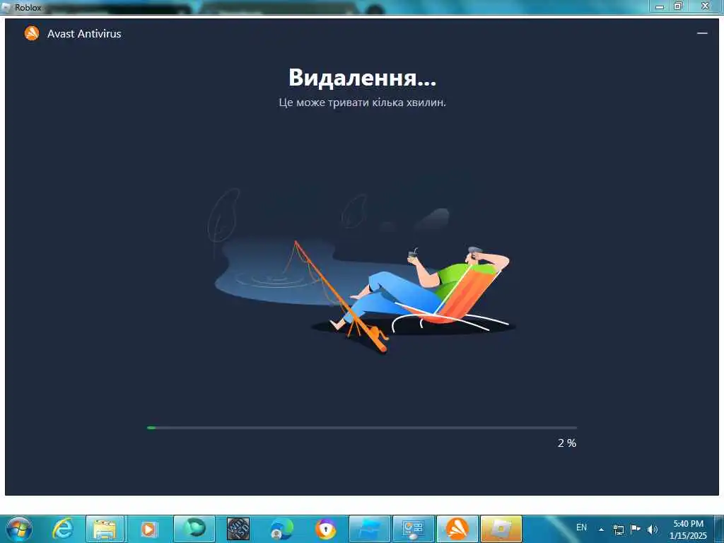
Task: Open the clock showing 5:40 PM
Action: tap(688, 529)
